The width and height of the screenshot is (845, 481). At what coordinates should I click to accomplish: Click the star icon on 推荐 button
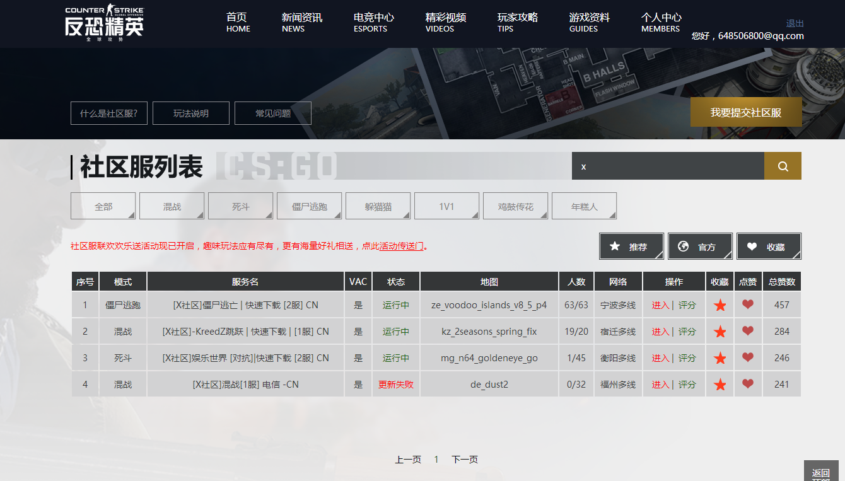pyautogui.click(x=614, y=246)
